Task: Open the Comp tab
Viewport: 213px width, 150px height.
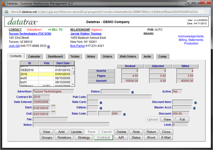Action: tap(162, 56)
